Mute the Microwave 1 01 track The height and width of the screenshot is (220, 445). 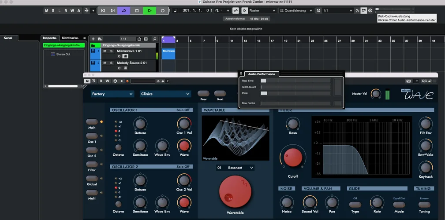(105, 51)
